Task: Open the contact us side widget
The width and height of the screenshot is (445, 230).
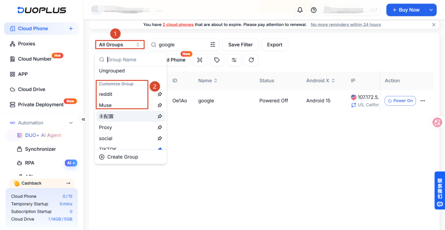Action: [x=439, y=191]
